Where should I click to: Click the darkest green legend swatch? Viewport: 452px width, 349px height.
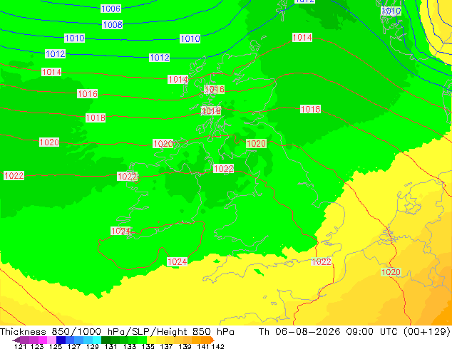coord(106,340)
